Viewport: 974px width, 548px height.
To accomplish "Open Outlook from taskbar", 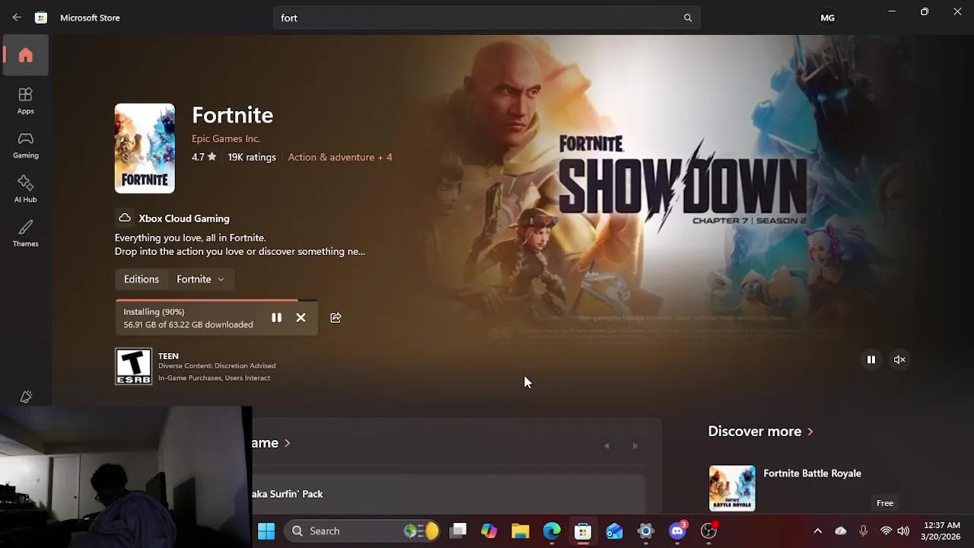I will click(x=614, y=531).
